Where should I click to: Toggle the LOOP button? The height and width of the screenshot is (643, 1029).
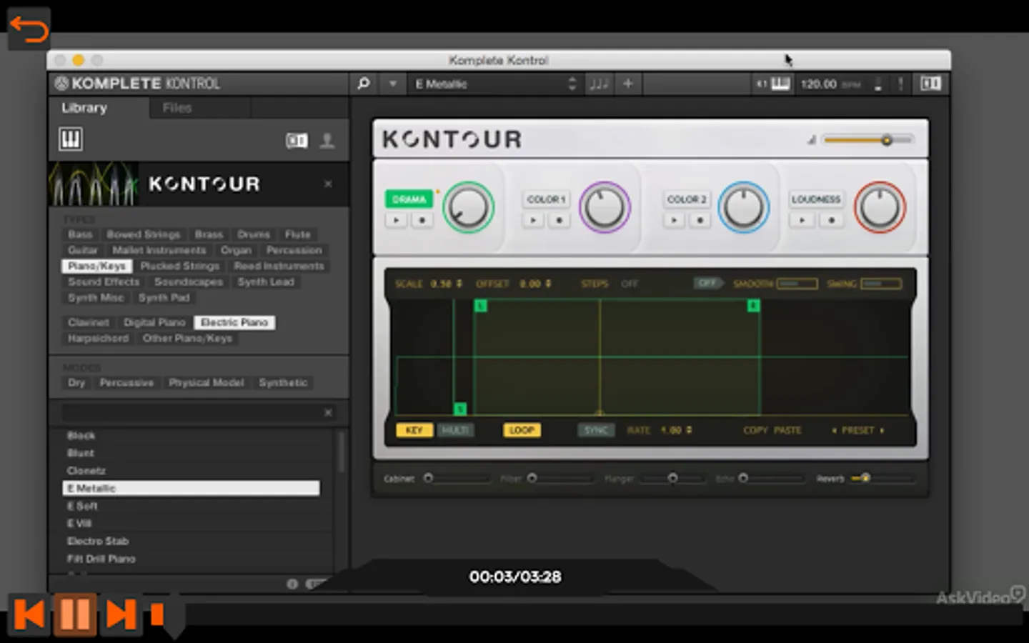tap(522, 430)
